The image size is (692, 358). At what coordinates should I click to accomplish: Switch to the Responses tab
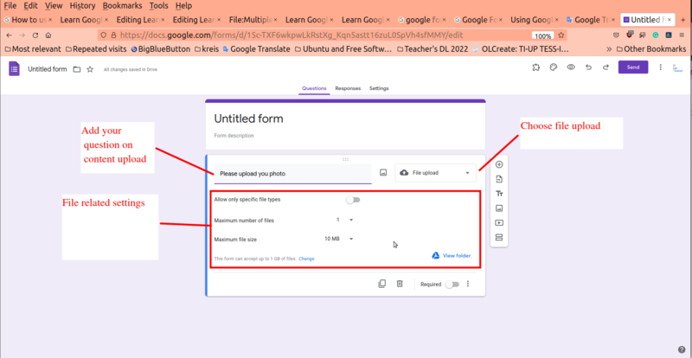pos(348,88)
